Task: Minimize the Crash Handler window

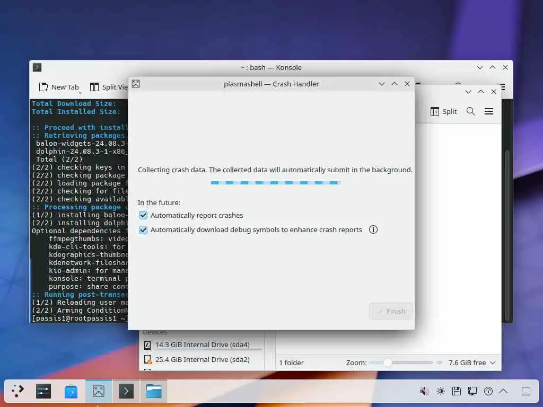Action: (382, 84)
